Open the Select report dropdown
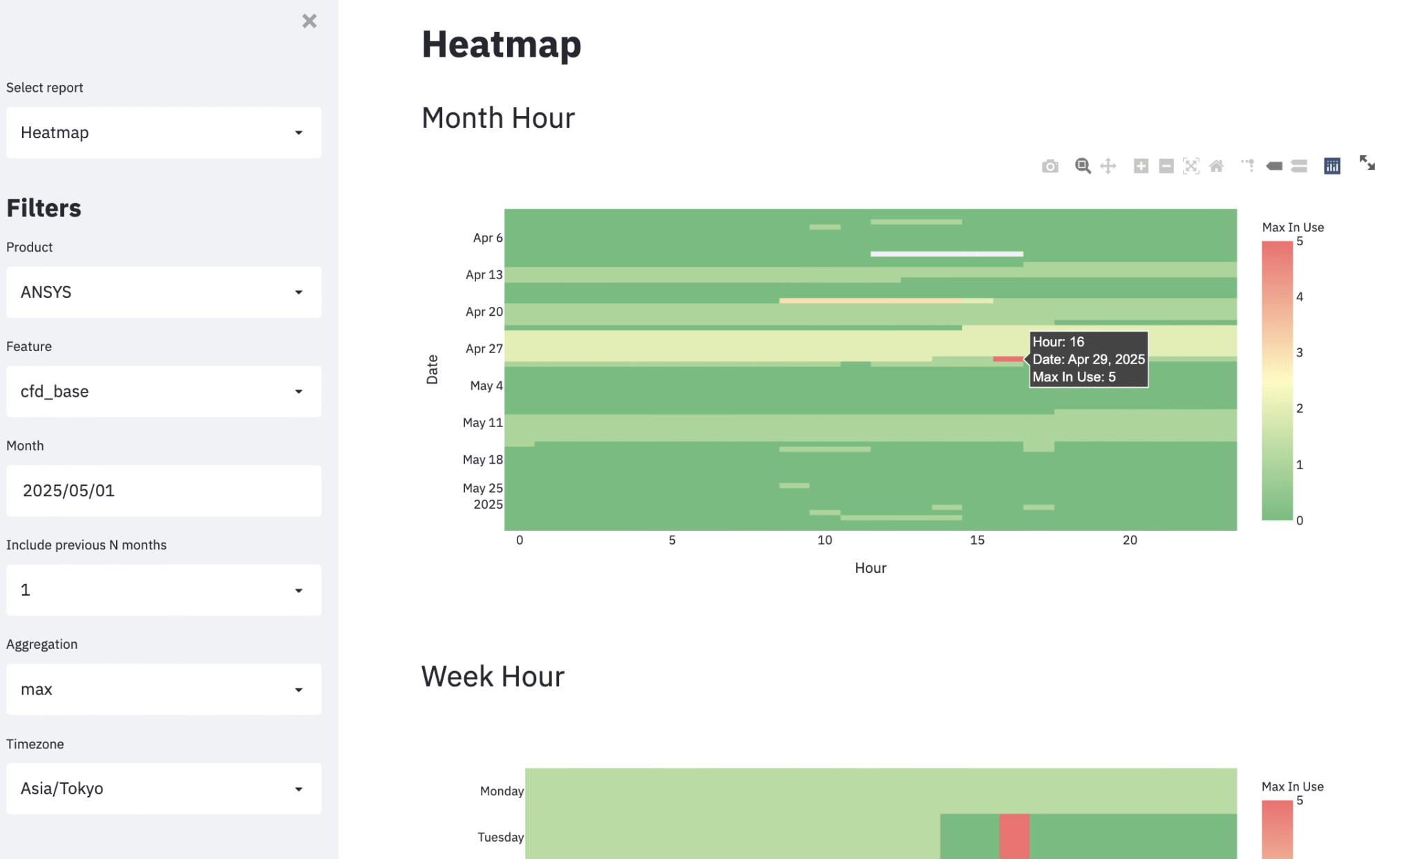The width and height of the screenshot is (1415, 859). [164, 133]
